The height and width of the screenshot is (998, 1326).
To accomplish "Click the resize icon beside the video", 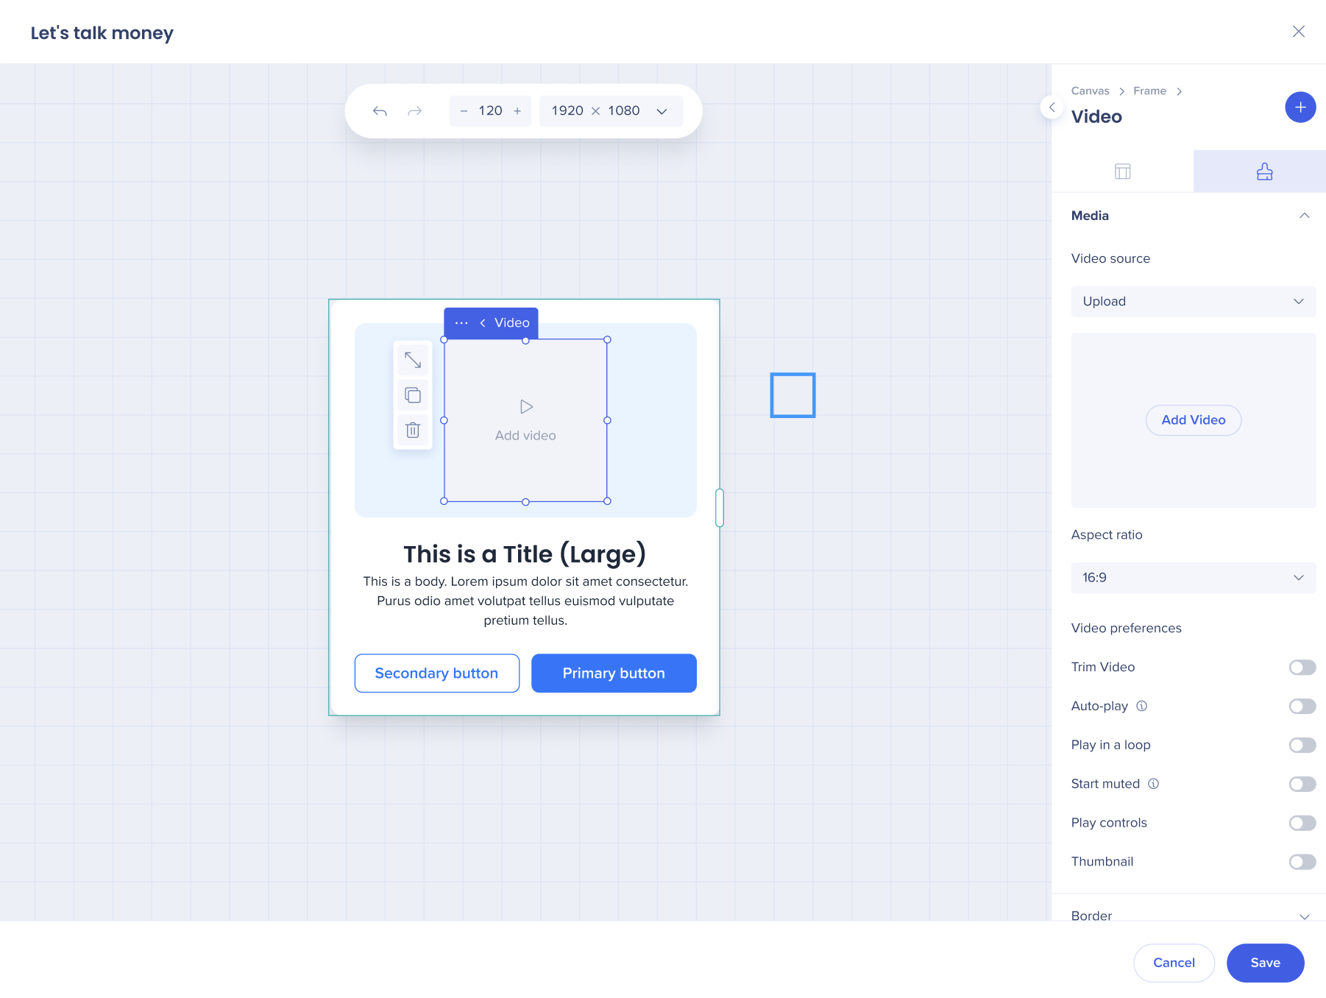I will (x=413, y=361).
